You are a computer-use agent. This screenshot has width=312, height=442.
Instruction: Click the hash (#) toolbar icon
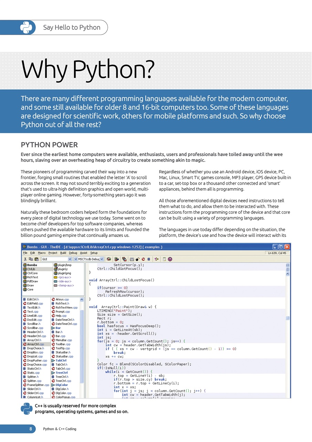[x=149, y=259]
